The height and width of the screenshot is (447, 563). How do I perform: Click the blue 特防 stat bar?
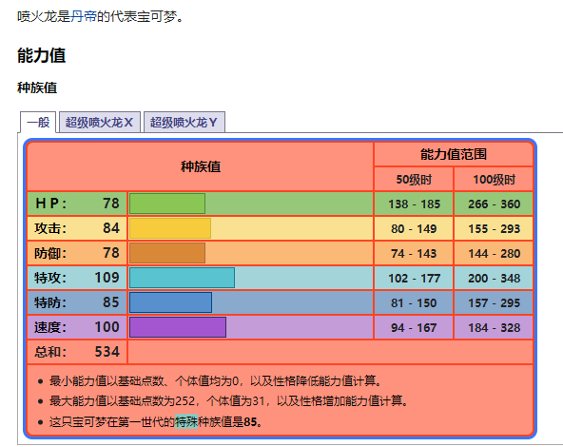coord(170,302)
